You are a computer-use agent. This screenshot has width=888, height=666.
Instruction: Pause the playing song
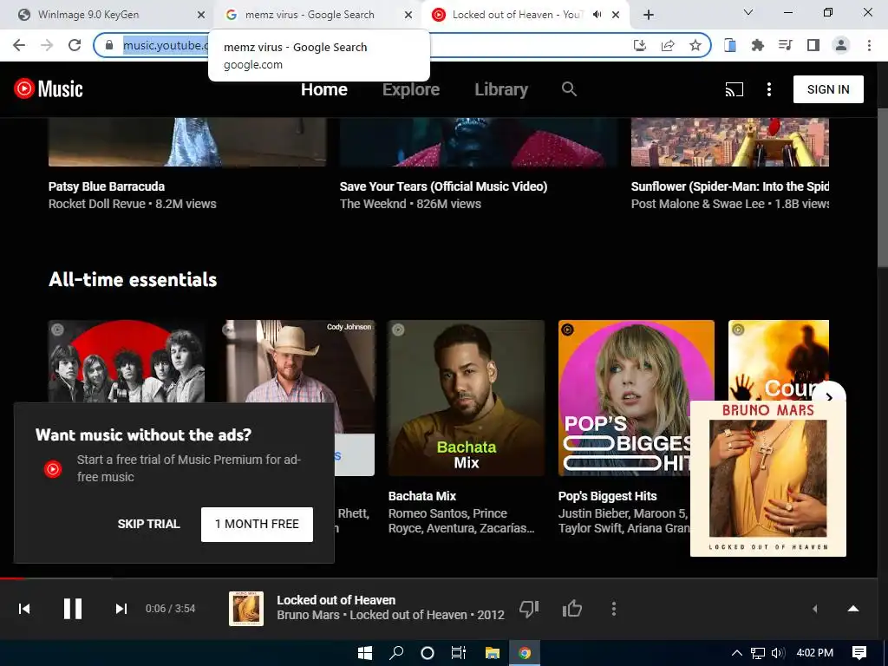coord(73,609)
